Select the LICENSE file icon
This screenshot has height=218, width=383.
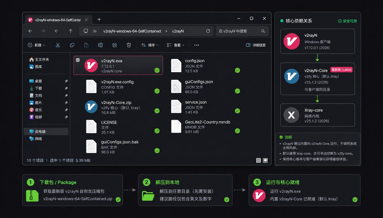coord(91,126)
